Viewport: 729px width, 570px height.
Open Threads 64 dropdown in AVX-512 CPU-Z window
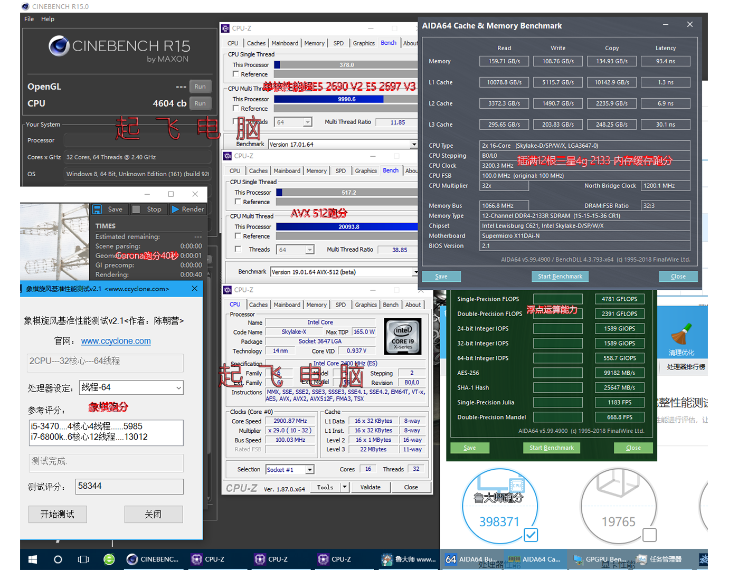click(x=309, y=250)
